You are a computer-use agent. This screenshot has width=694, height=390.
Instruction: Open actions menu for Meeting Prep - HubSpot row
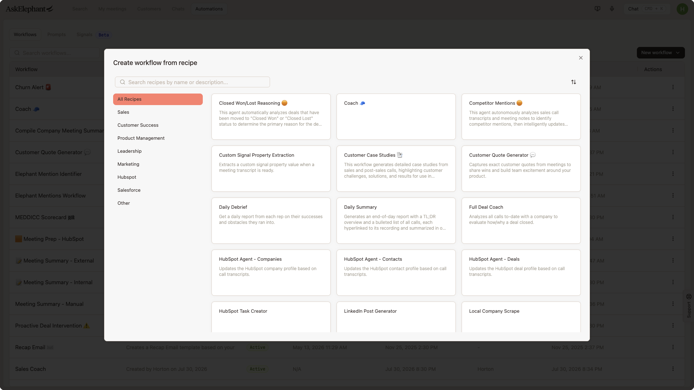673,239
